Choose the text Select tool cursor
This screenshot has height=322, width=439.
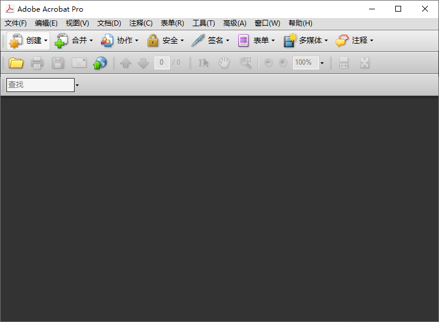203,63
